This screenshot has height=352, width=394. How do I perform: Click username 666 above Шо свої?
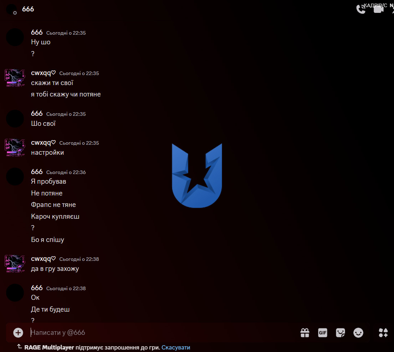(37, 114)
